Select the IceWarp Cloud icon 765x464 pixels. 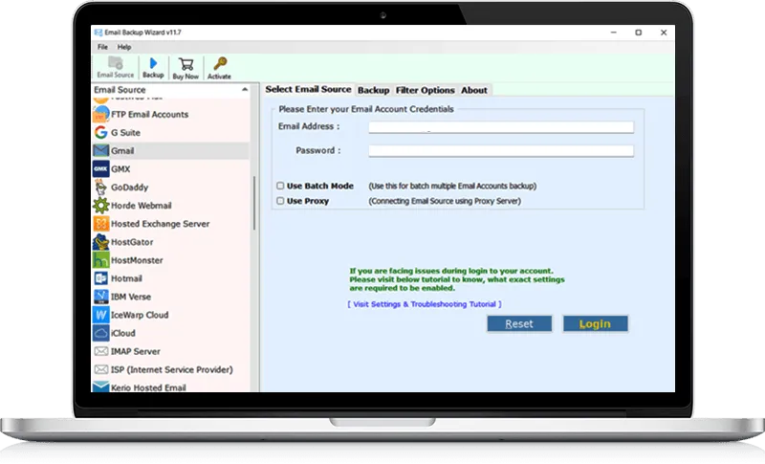pos(101,315)
